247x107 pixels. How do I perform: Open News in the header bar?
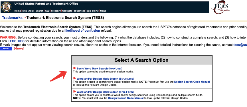[103, 11]
